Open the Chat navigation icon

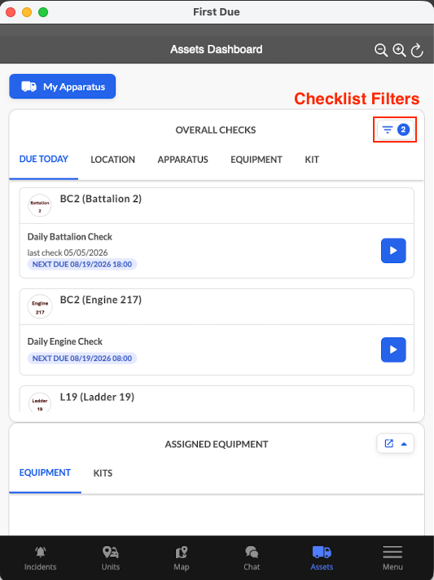tap(252, 552)
